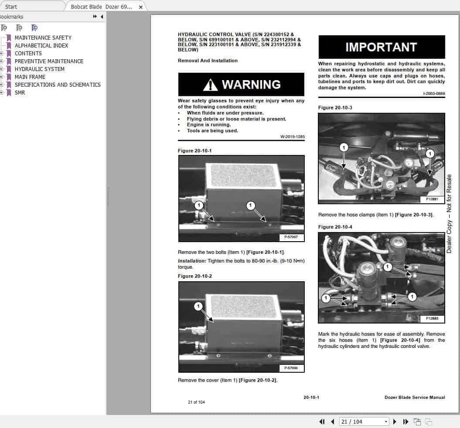The image size is (460, 428).
Task: Click the previous page arrow
Action: [x=332, y=421]
